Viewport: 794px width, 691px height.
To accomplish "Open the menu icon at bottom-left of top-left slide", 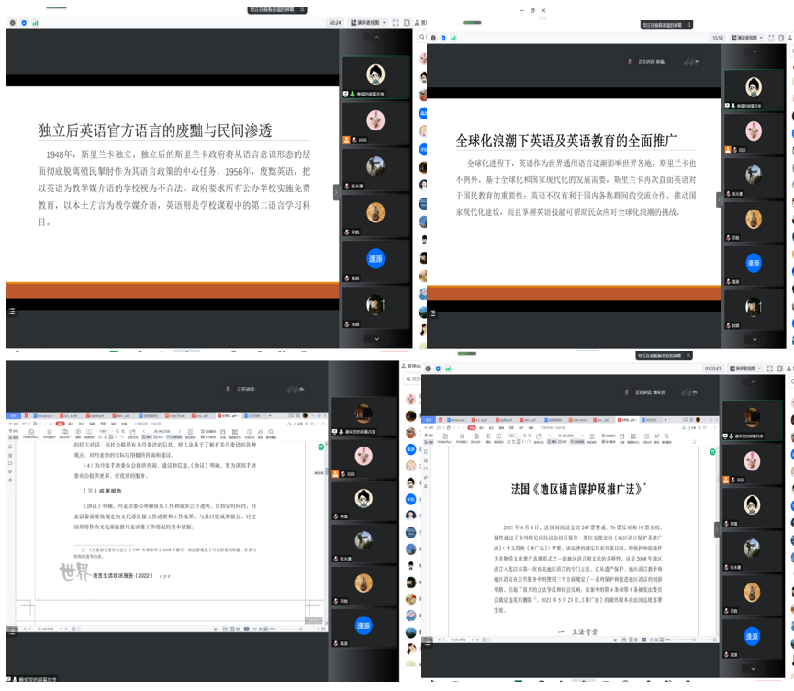I will [x=12, y=312].
